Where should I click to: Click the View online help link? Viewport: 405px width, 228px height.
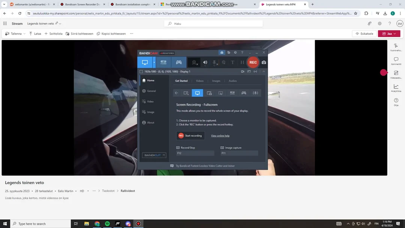[x=220, y=136]
